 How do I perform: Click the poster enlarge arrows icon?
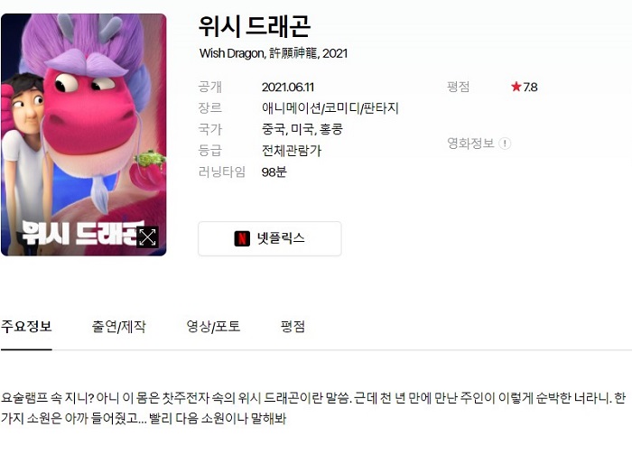tap(147, 237)
